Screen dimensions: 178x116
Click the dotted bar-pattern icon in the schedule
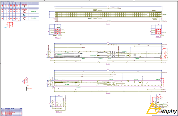coord(24,15)
